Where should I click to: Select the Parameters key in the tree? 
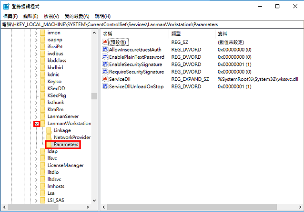pos(66,144)
